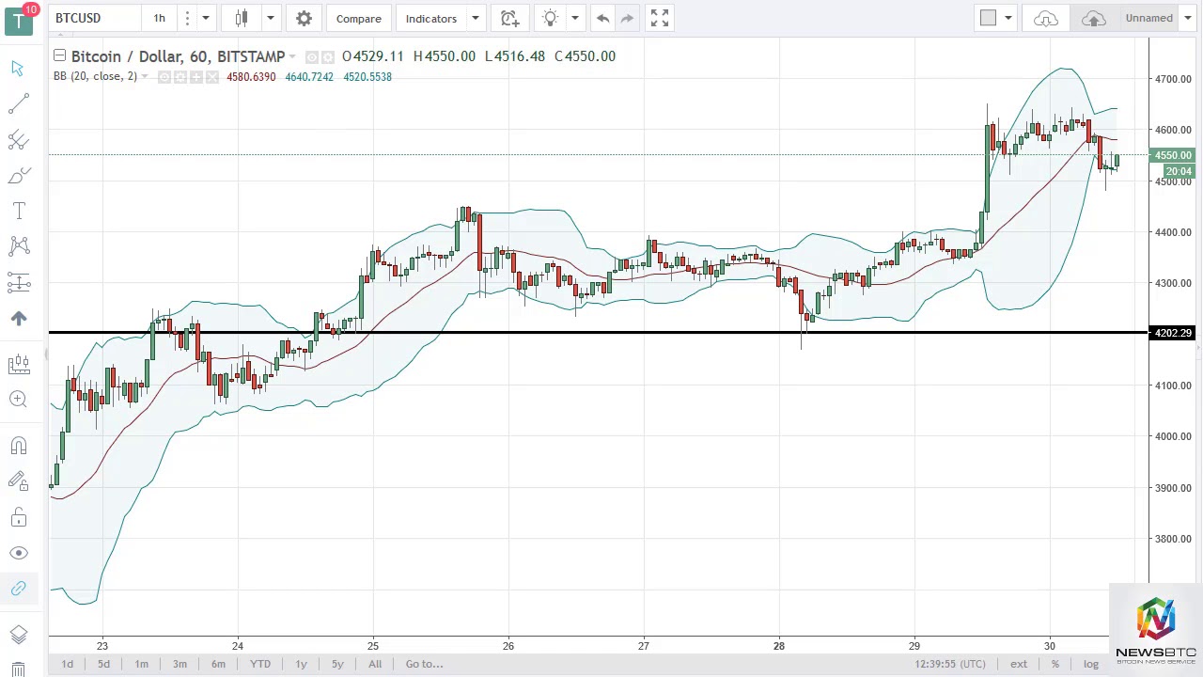Select the 1m time range tab
The width and height of the screenshot is (1203, 677).
point(141,664)
